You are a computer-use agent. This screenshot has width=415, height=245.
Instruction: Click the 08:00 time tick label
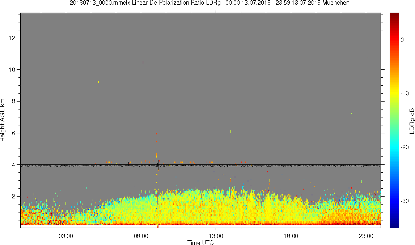(141, 236)
